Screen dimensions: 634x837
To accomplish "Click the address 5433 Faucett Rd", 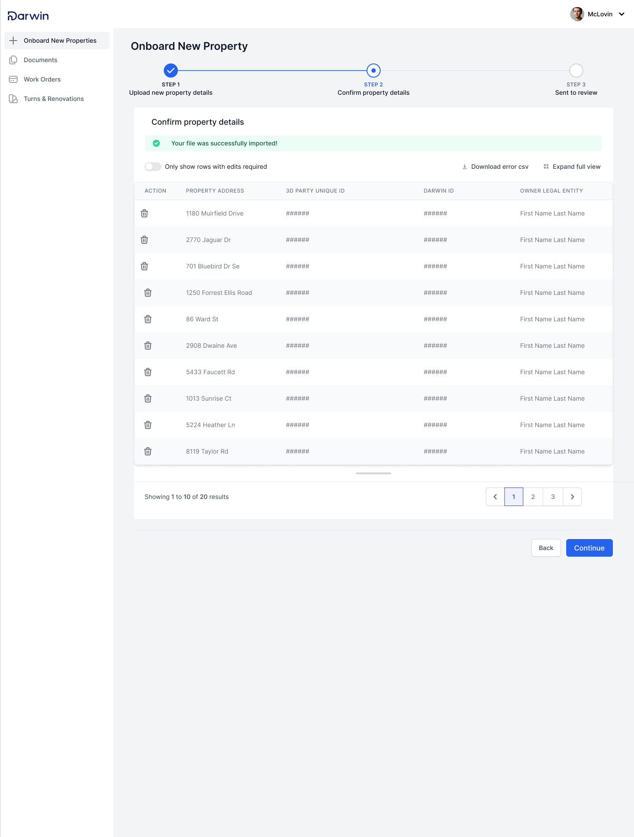I will pyautogui.click(x=210, y=372).
